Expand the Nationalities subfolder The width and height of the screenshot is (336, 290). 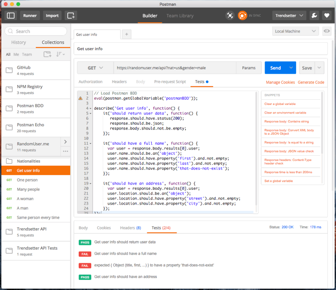click(36, 161)
